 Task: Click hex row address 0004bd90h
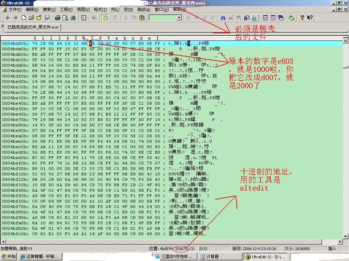click(15, 43)
